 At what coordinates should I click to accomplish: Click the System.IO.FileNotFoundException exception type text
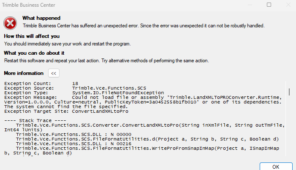(x=118, y=93)
